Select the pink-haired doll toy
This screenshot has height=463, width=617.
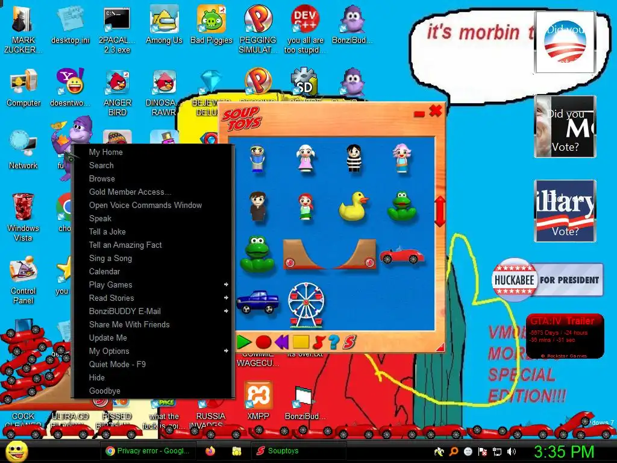tap(402, 159)
